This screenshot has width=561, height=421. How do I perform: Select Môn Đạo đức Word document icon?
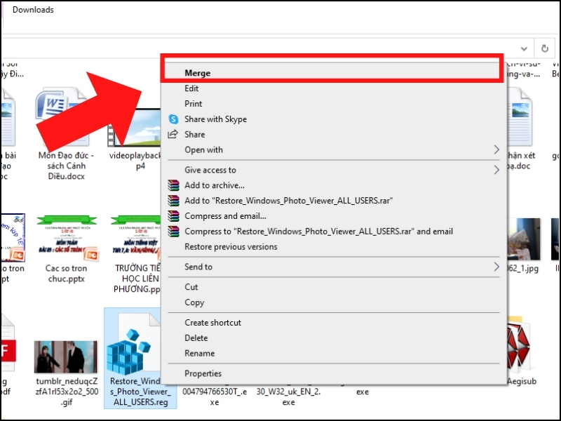point(62,116)
